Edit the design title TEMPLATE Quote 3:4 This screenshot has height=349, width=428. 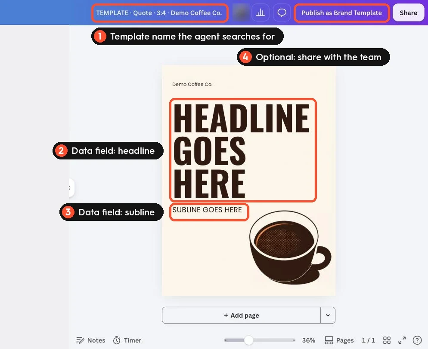pos(159,13)
